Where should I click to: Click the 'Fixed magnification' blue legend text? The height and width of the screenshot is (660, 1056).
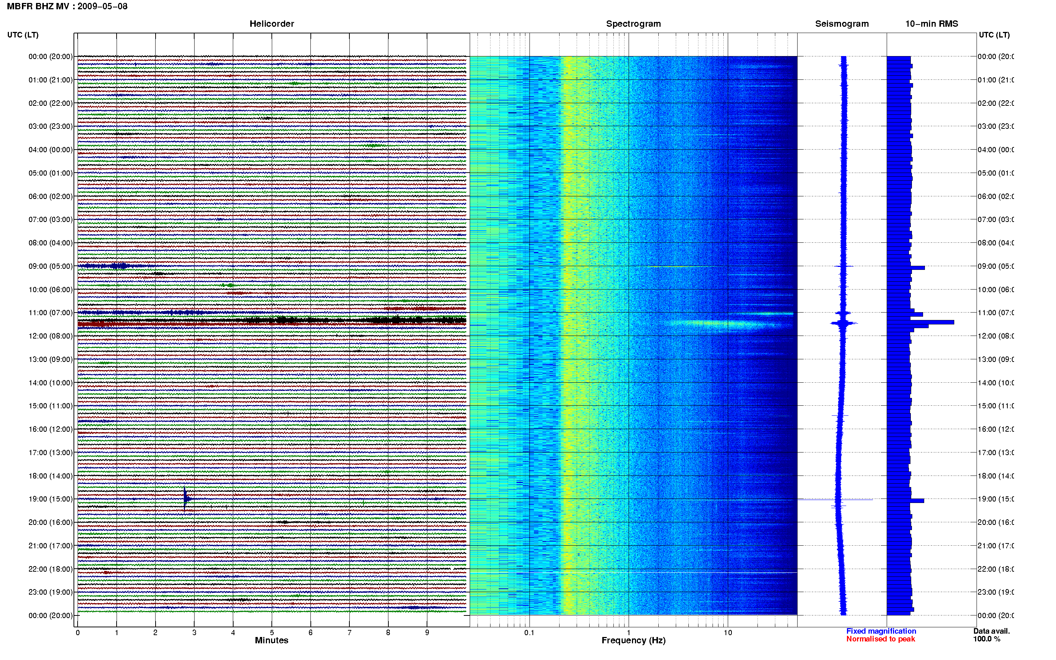881,631
